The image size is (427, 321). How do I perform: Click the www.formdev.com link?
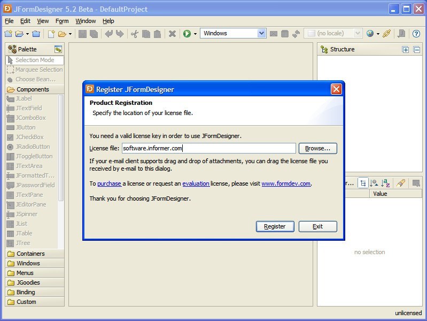click(286, 184)
